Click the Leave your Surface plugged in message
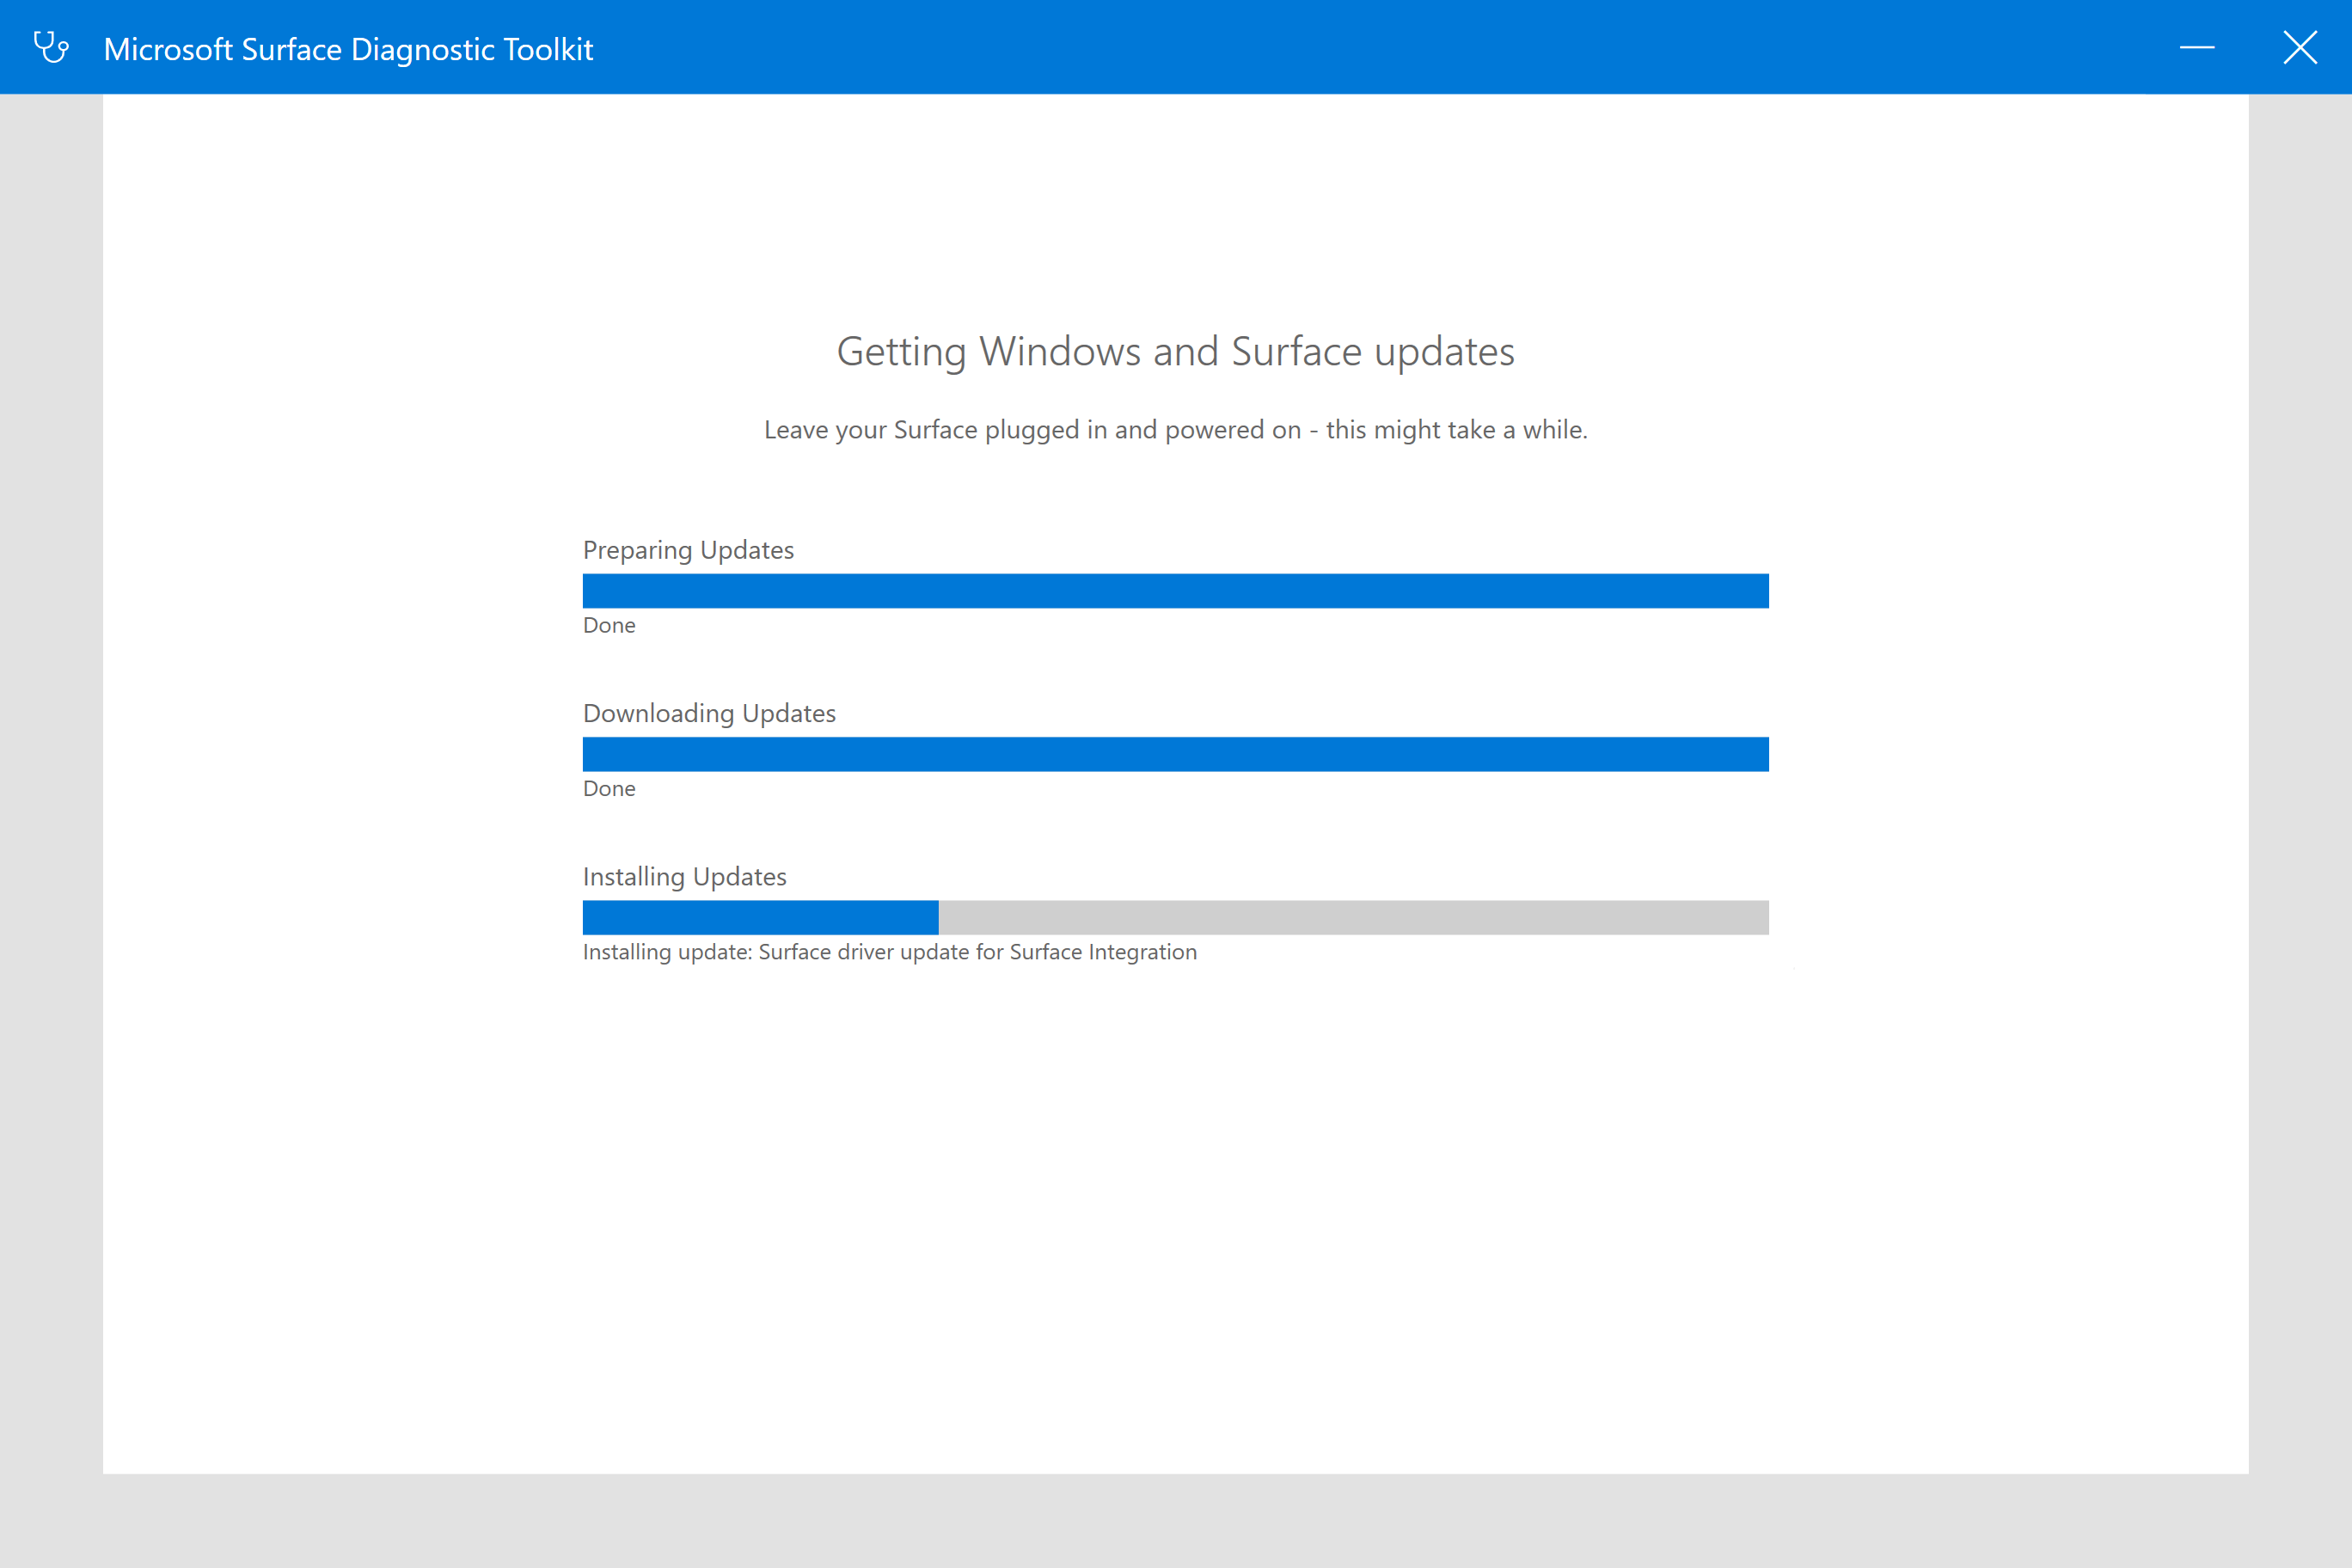 (1175, 430)
